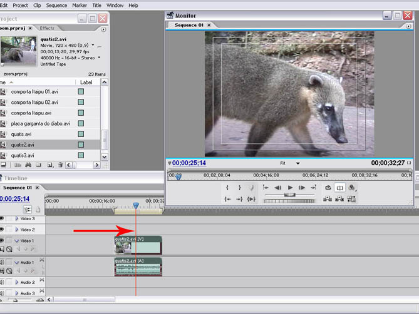The width and height of the screenshot is (419, 314).
Task: Toggle eye visibility for Video 3 track
Action: click(x=2, y=219)
